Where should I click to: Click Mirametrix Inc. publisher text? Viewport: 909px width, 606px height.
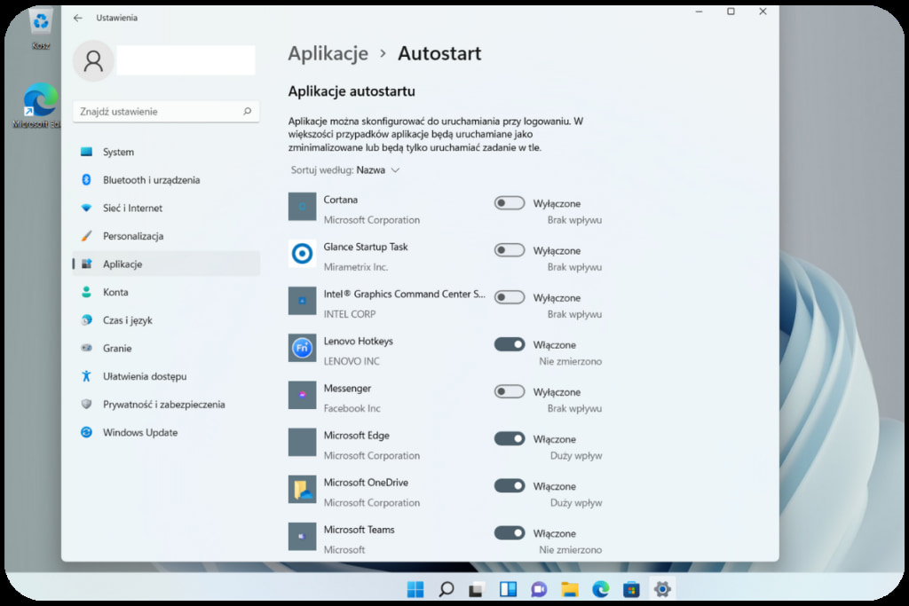coord(356,266)
